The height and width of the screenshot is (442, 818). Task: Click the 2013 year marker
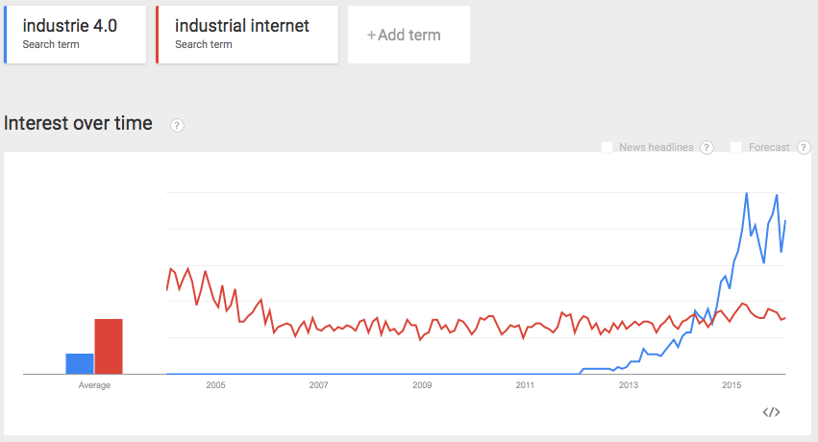click(x=629, y=385)
